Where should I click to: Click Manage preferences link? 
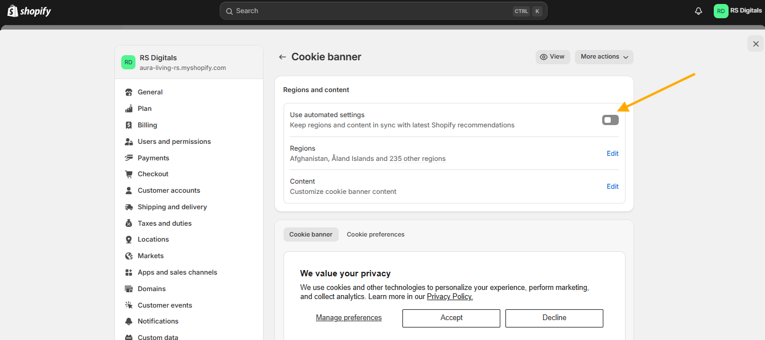(349, 318)
